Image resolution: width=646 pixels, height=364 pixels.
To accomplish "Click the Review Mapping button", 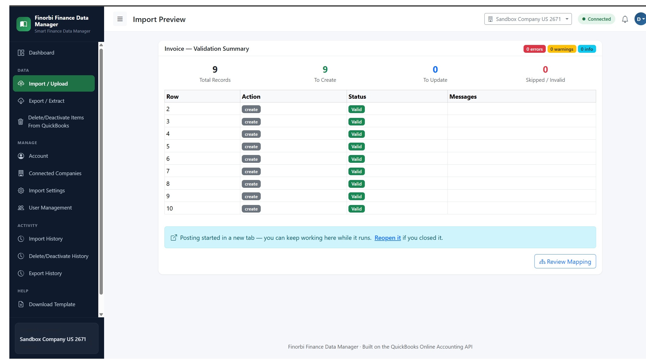I will point(565,262).
